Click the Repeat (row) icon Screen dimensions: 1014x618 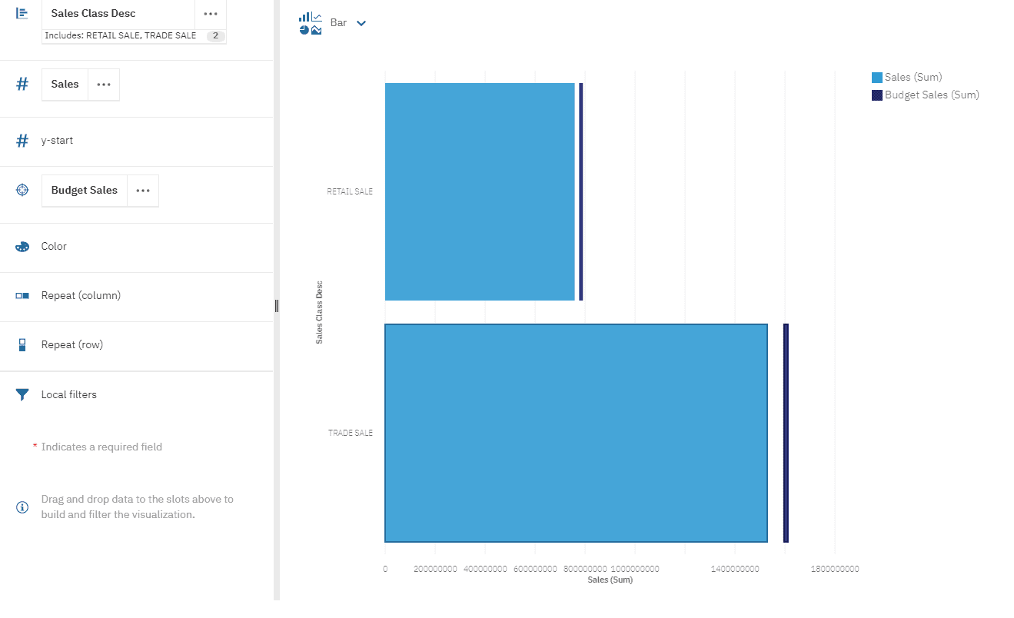[22, 345]
